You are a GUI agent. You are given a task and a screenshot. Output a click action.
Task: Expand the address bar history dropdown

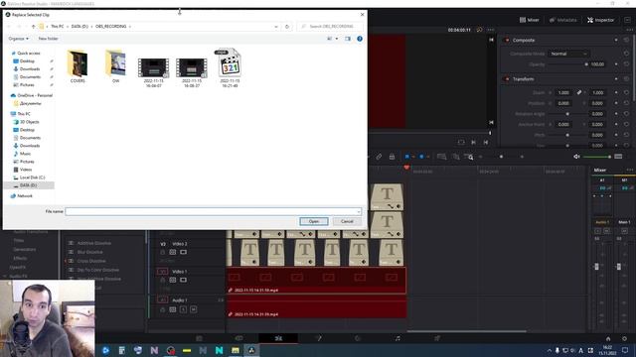click(276, 27)
